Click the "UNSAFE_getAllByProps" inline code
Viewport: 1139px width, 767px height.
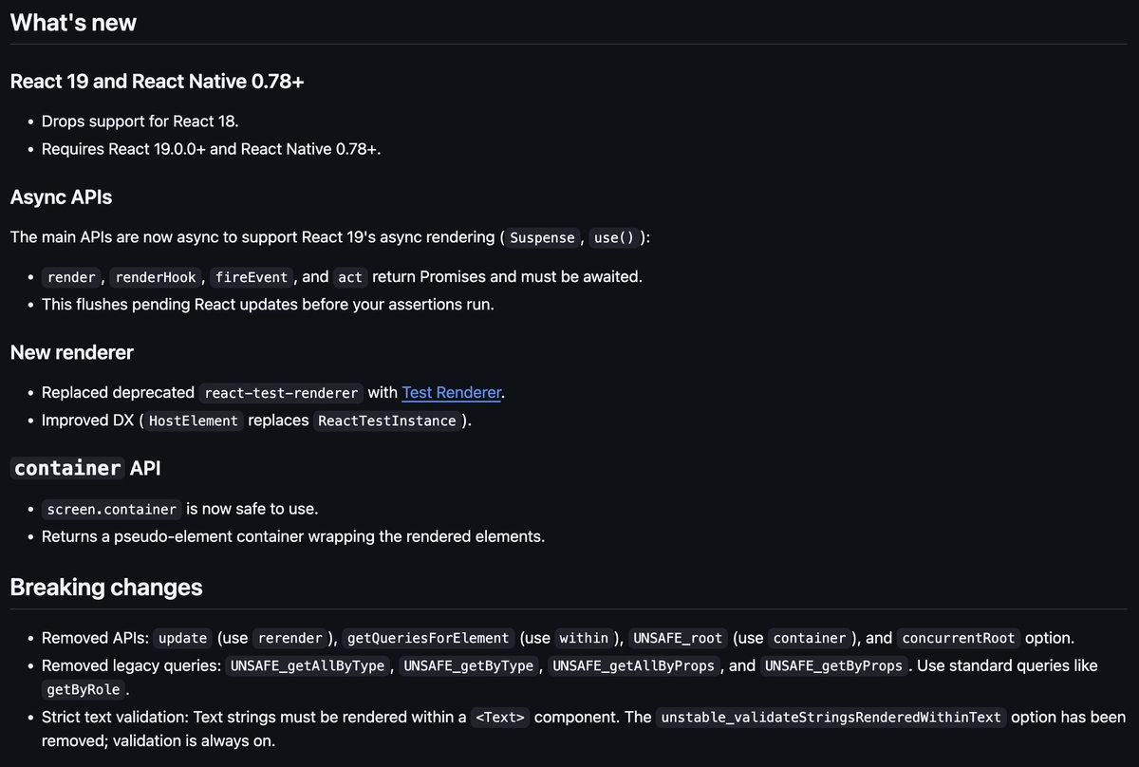point(634,666)
